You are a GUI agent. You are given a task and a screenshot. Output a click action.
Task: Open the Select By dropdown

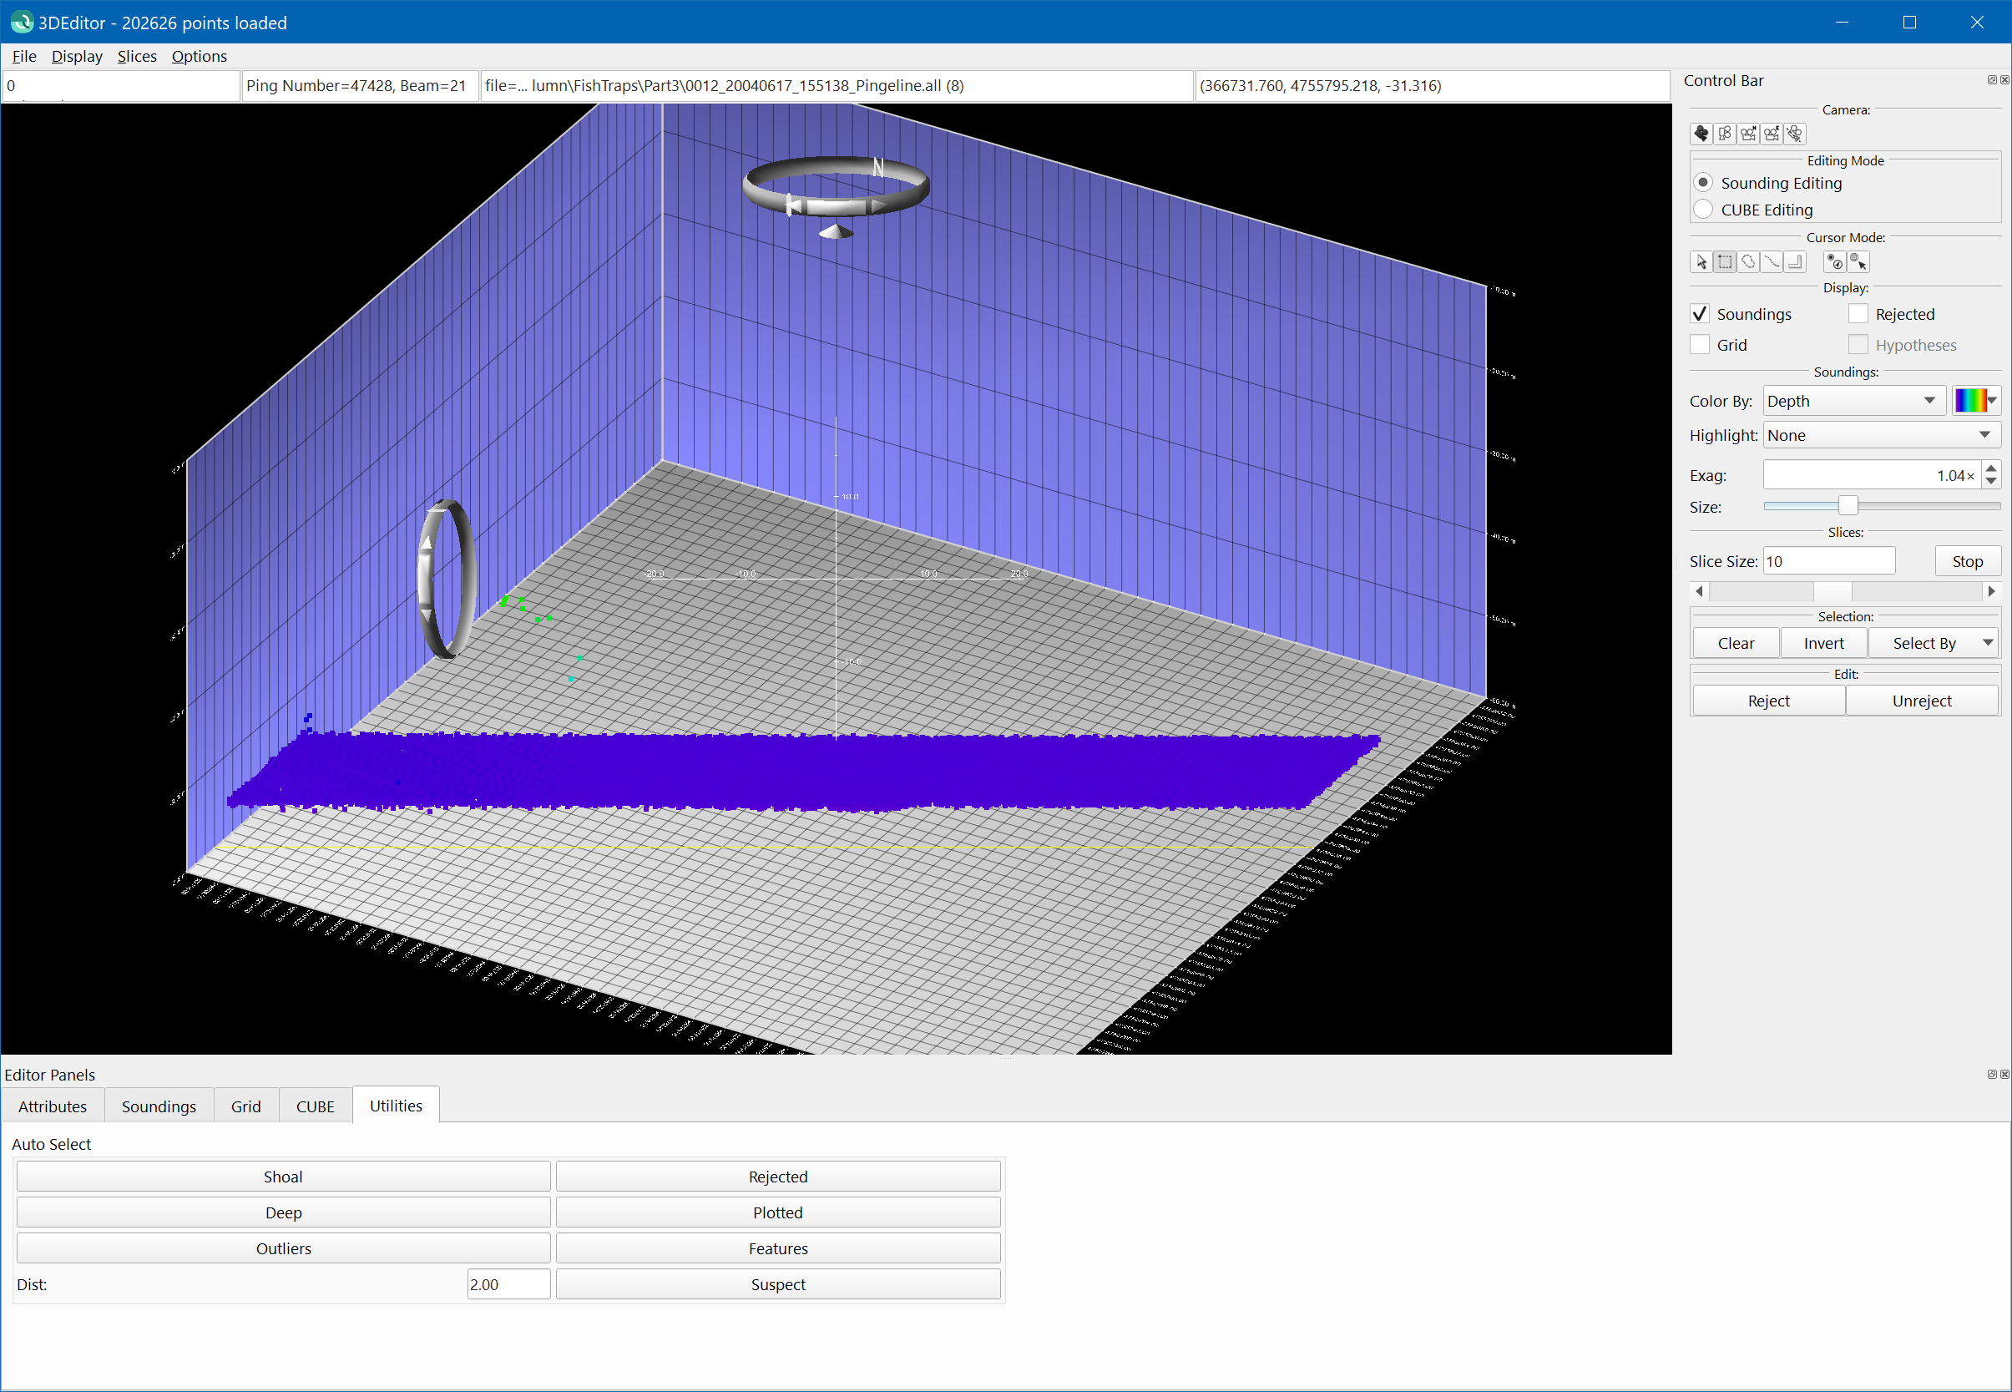click(x=1934, y=644)
